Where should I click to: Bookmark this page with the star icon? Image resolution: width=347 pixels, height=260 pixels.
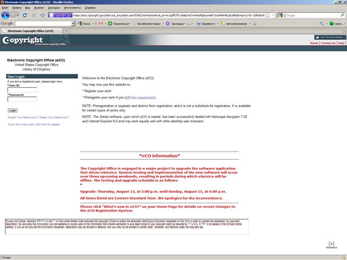268,15
